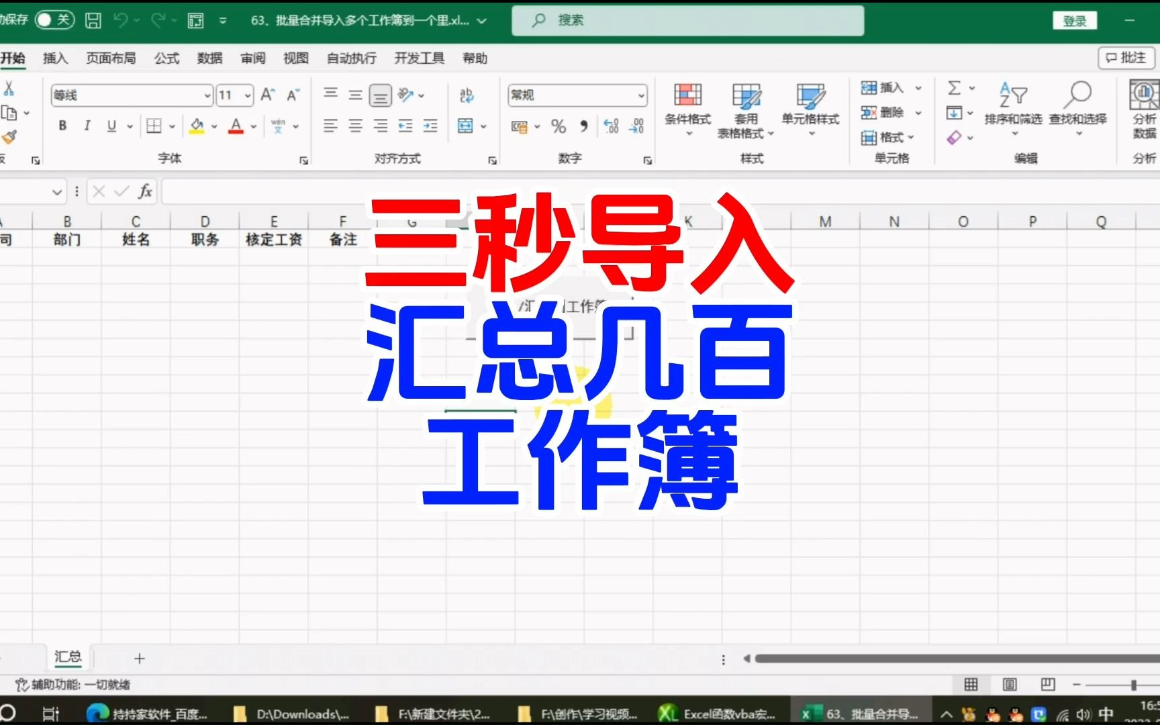
Task: Click the Decrease Indent icon
Action: pyautogui.click(x=405, y=126)
